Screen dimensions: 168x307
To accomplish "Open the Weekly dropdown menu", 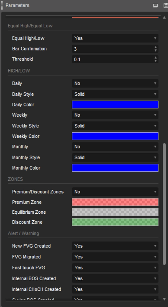I will tap(115, 115).
